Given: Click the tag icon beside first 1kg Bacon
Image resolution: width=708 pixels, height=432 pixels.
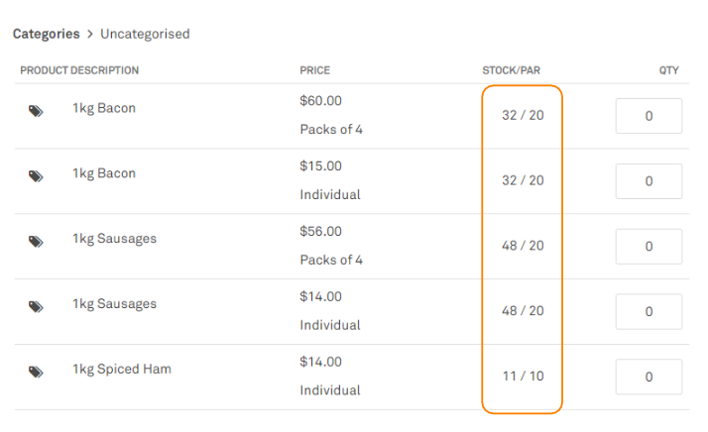Looking at the screenshot, I should [36, 111].
